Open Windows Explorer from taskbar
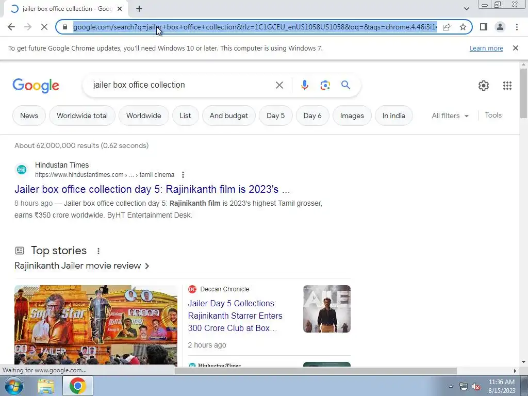The height and width of the screenshot is (396, 528). pos(46,386)
